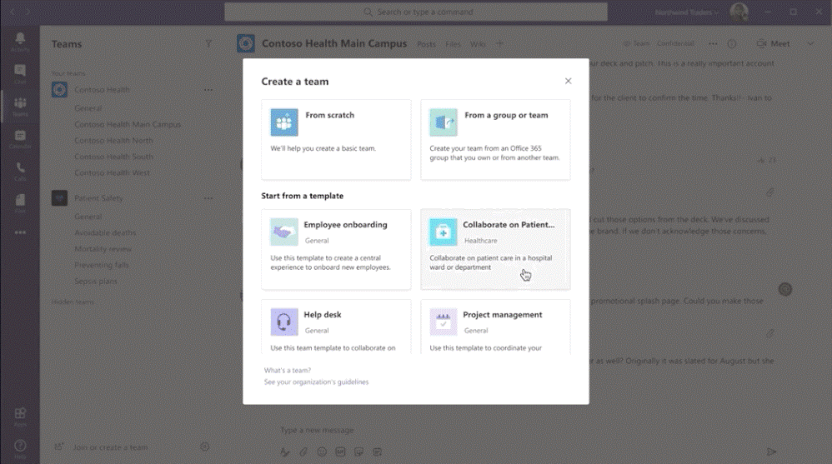The width and height of the screenshot is (832, 464).
Task: Open the Activity feed in sidebar
Action: [x=20, y=42]
